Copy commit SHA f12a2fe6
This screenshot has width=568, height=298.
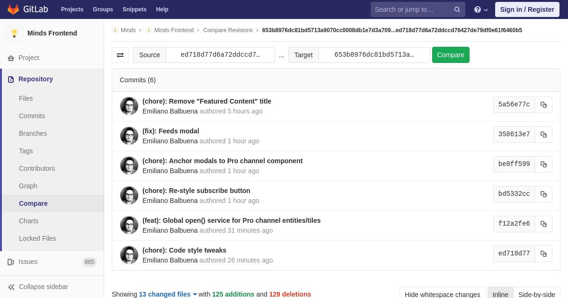543,224
